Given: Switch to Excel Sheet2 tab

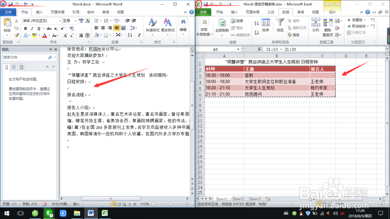Looking at the screenshot, I should pos(238,199).
